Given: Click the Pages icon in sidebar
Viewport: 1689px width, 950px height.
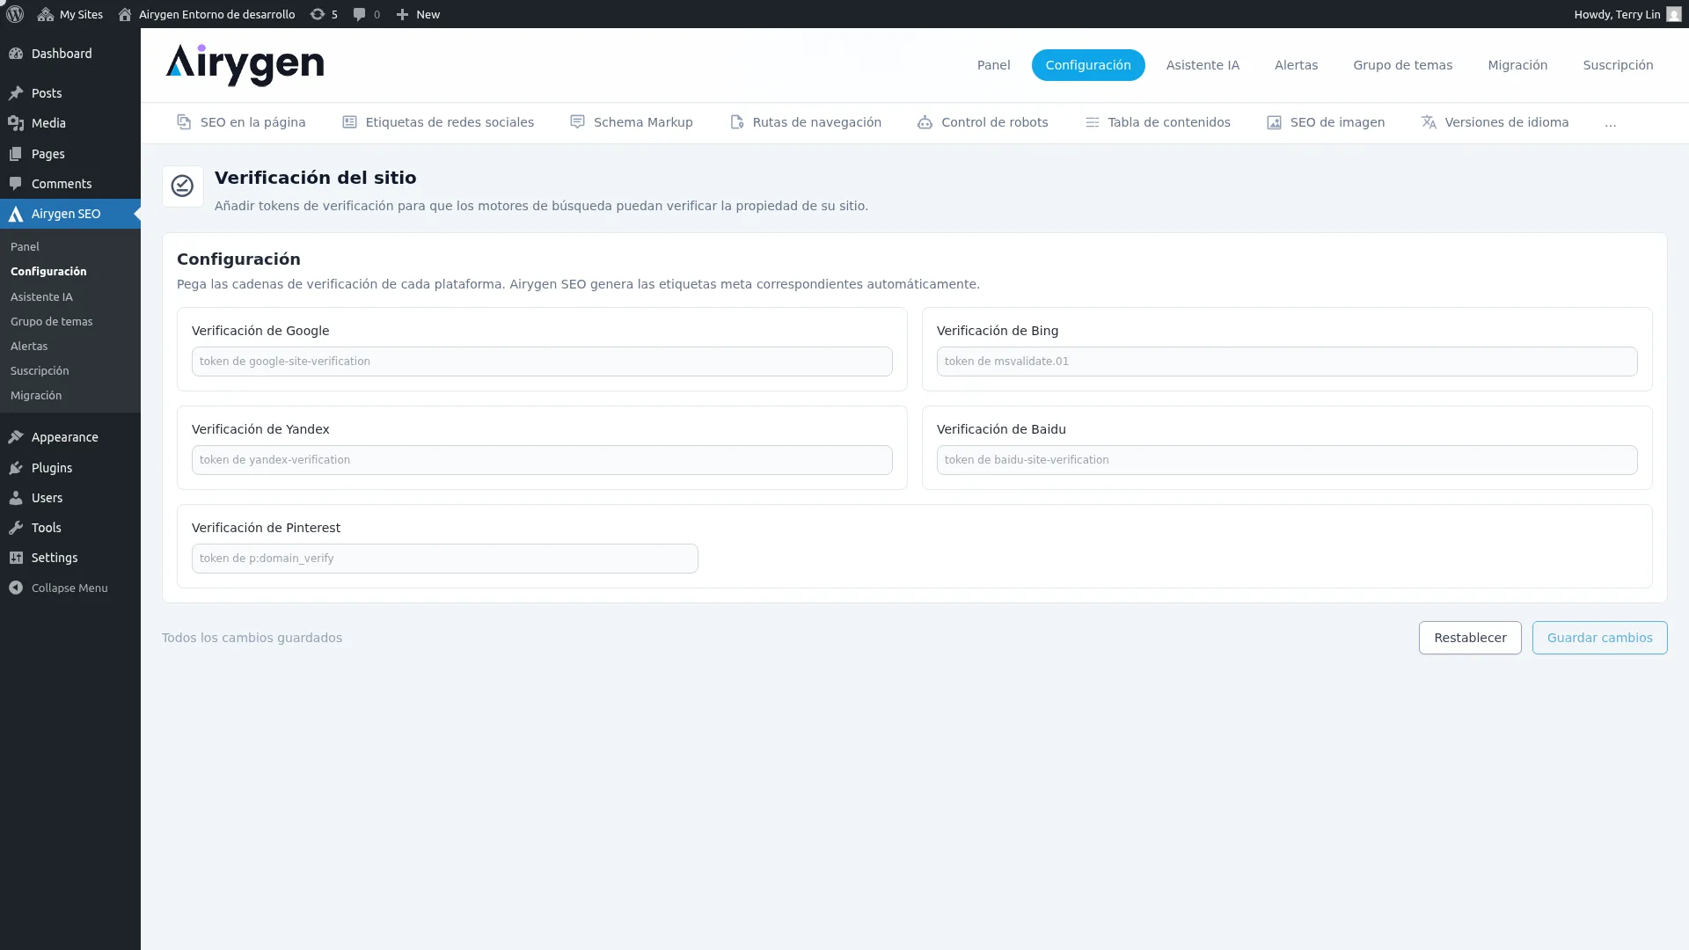Looking at the screenshot, I should 16,154.
